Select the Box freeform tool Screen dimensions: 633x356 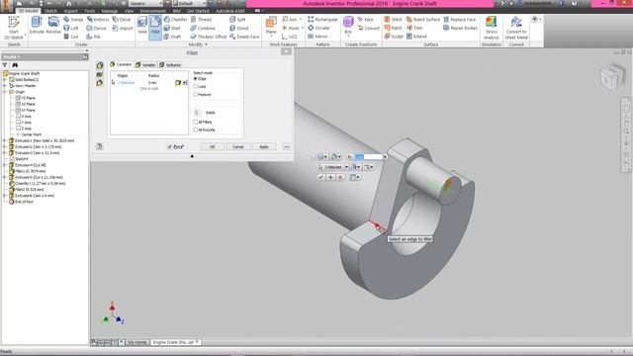point(348,26)
